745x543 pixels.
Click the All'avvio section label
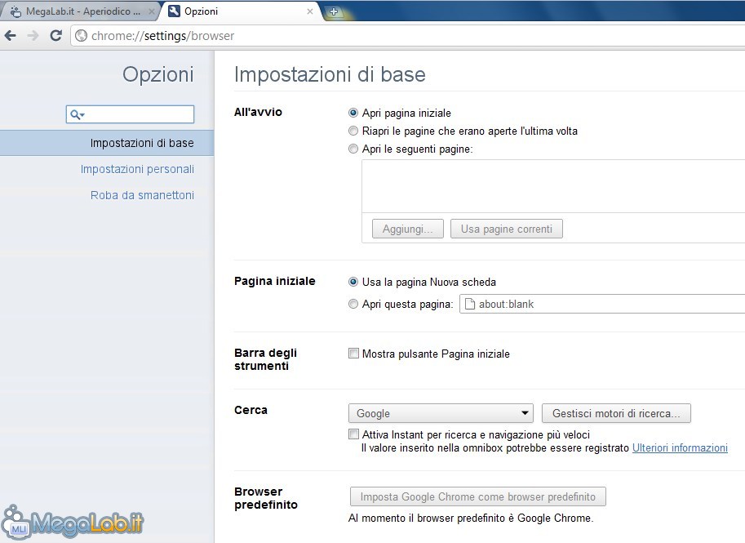(x=258, y=112)
